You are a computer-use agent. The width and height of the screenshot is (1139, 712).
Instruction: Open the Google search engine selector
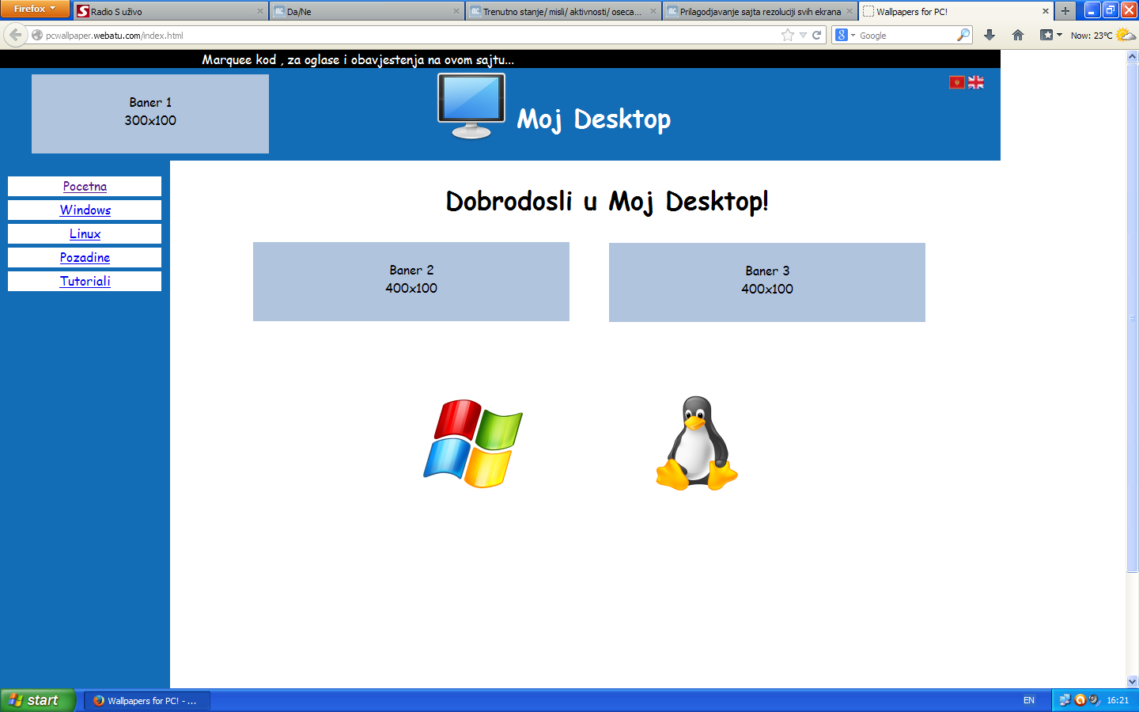coord(846,35)
